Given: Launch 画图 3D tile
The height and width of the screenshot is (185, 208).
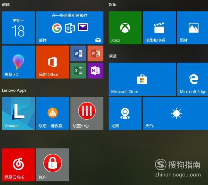Looking at the screenshot, I should coord(18,62).
